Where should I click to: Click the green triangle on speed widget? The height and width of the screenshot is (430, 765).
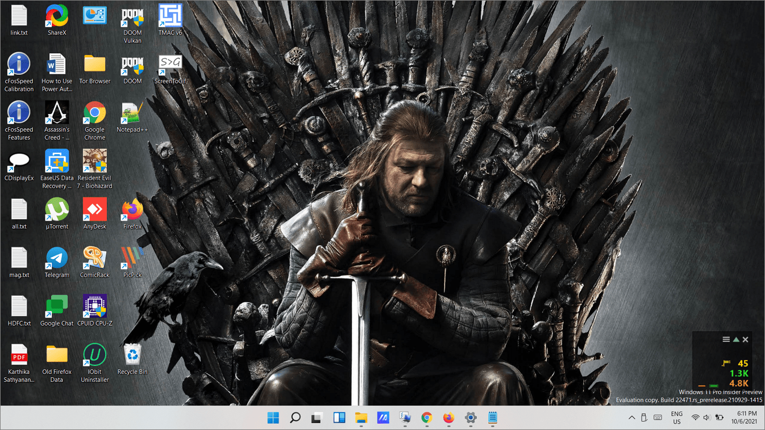pos(736,339)
